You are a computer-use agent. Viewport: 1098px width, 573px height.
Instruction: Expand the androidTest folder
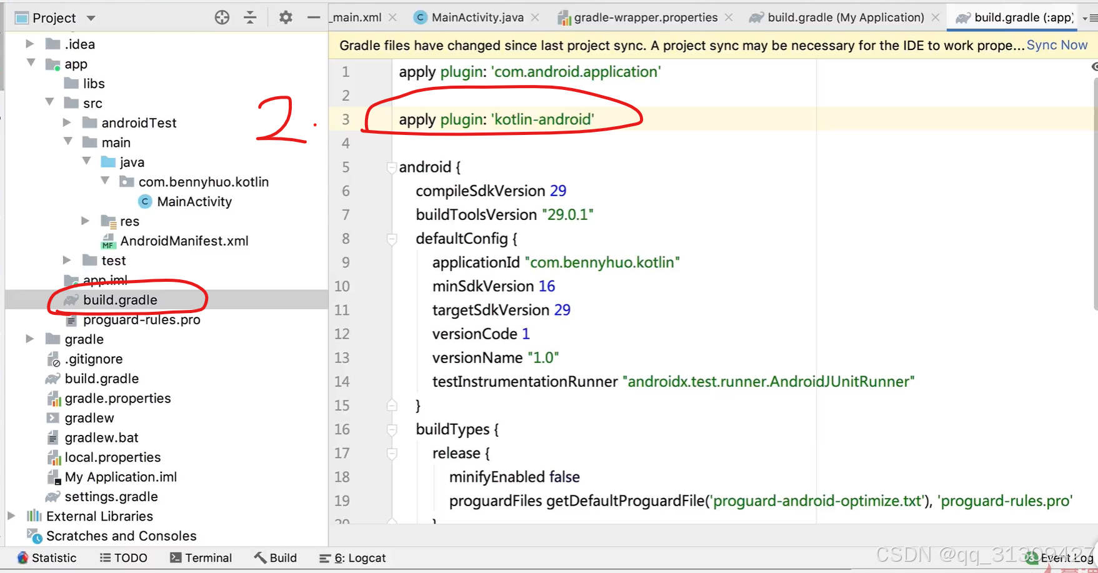click(x=66, y=122)
